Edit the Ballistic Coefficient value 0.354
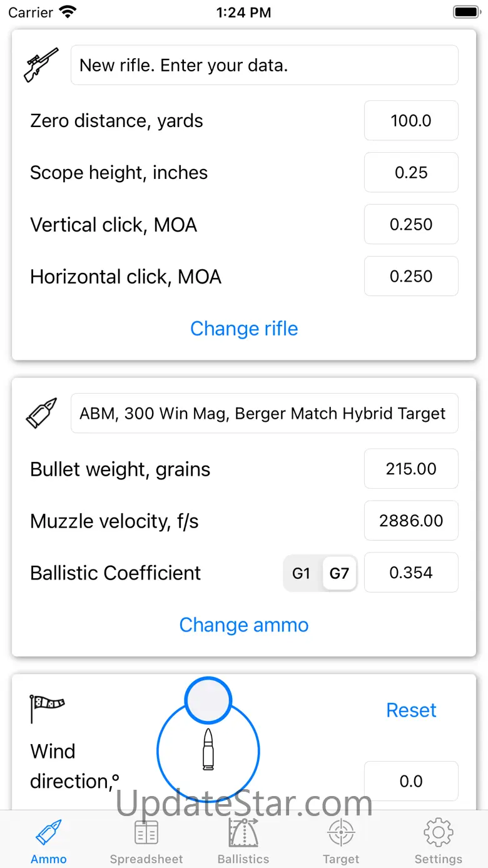Image resolution: width=488 pixels, height=868 pixels. 411,573
